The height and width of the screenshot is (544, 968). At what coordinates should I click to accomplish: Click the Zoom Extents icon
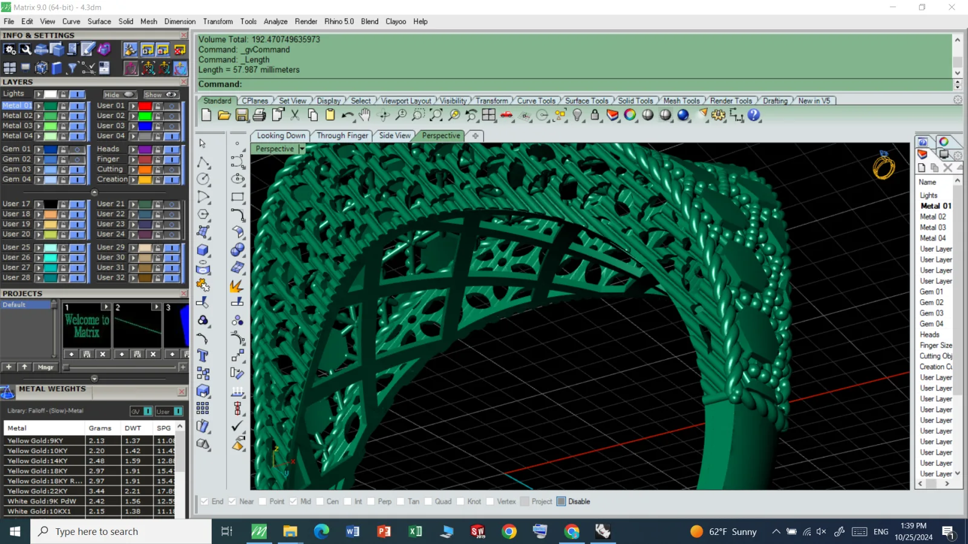click(x=436, y=115)
